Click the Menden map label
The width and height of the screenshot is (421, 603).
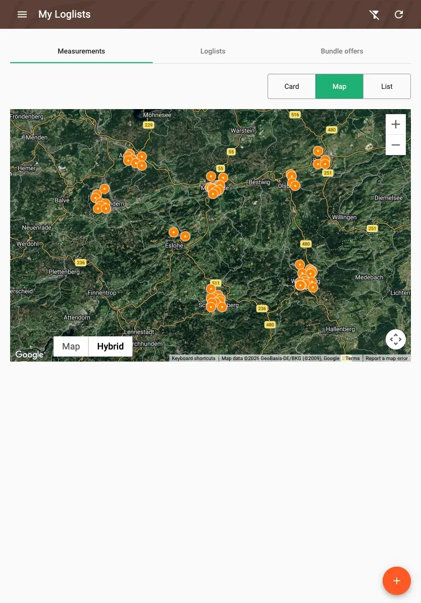click(36, 138)
